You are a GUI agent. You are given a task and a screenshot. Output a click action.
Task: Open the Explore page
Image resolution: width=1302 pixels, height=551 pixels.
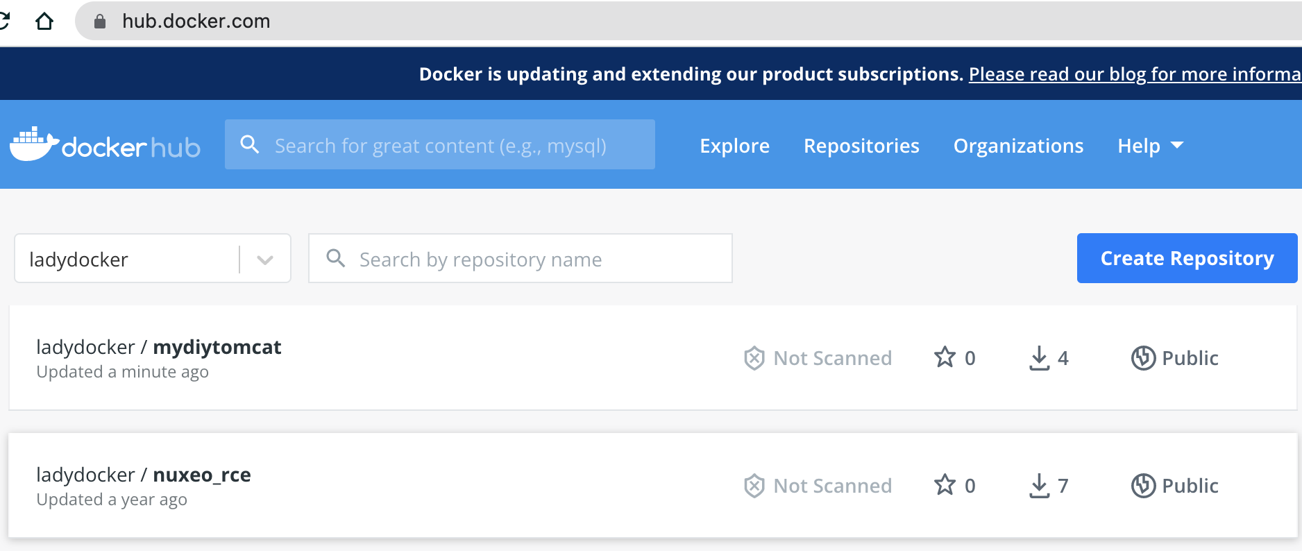734,146
